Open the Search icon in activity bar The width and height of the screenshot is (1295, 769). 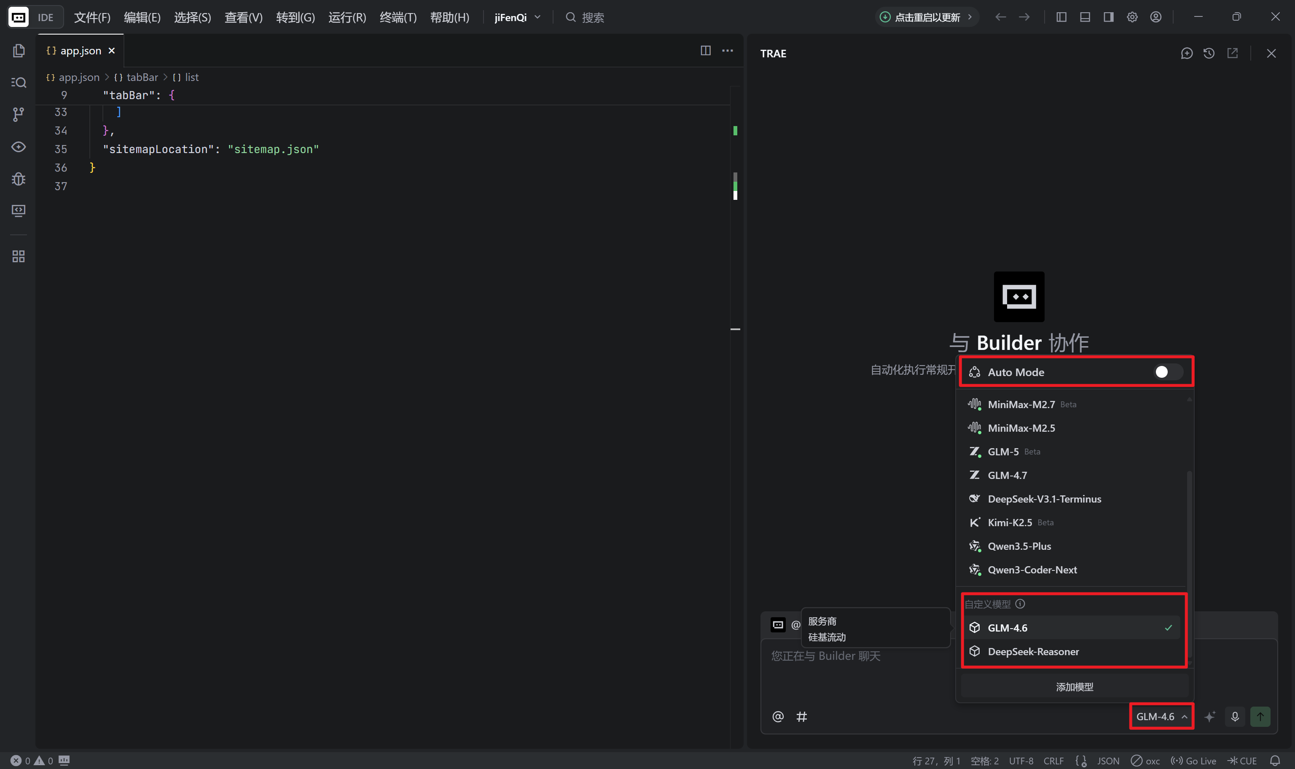(19, 82)
